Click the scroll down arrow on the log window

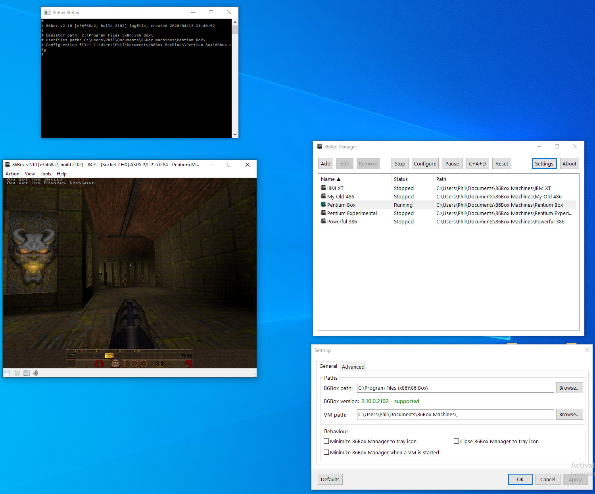pyautogui.click(x=235, y=134)
